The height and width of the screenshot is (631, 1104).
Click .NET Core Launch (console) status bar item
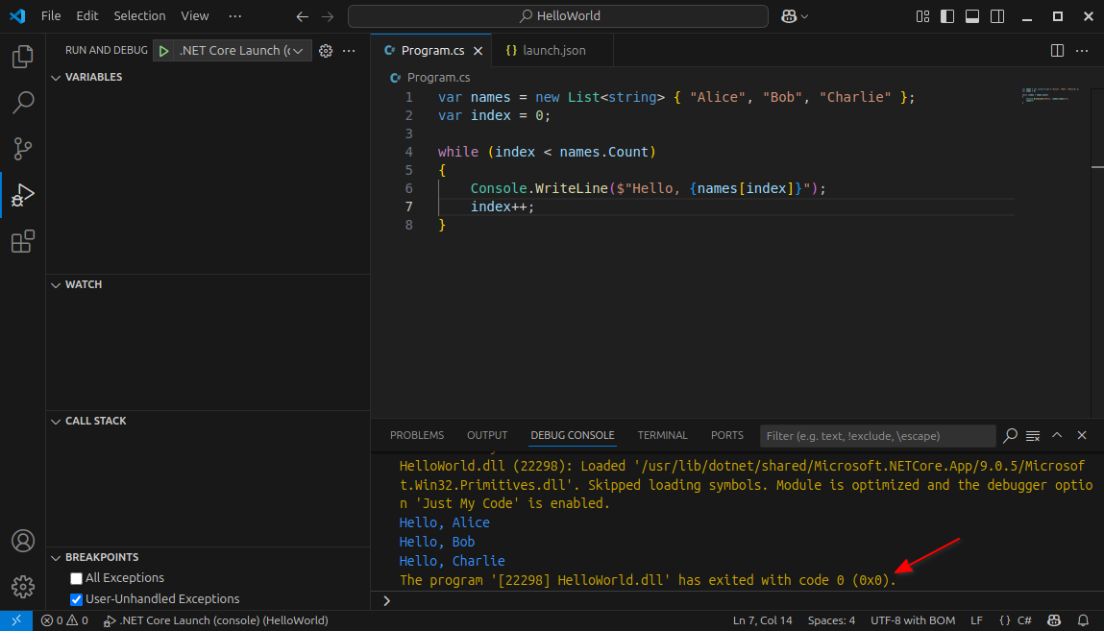[x=215, y=620]
